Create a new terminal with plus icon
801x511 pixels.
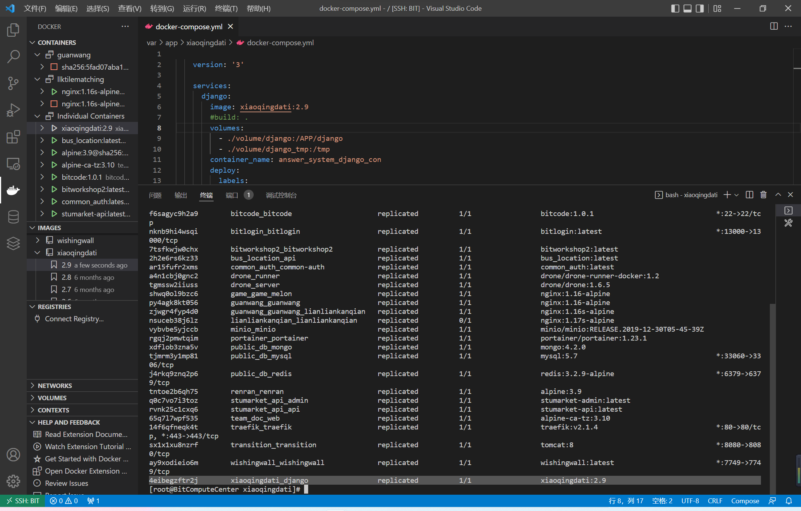point(727,195)
